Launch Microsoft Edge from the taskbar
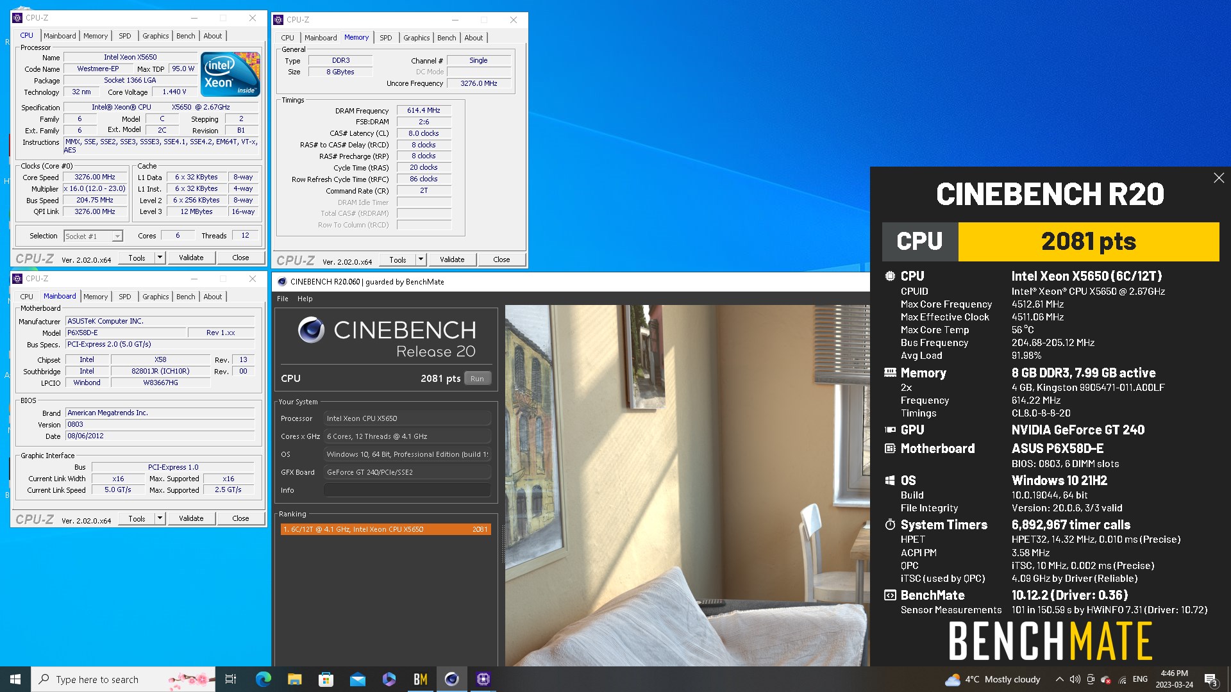Screen dimensions: 1231x692 pyautogui.click(x=263, y=679)
